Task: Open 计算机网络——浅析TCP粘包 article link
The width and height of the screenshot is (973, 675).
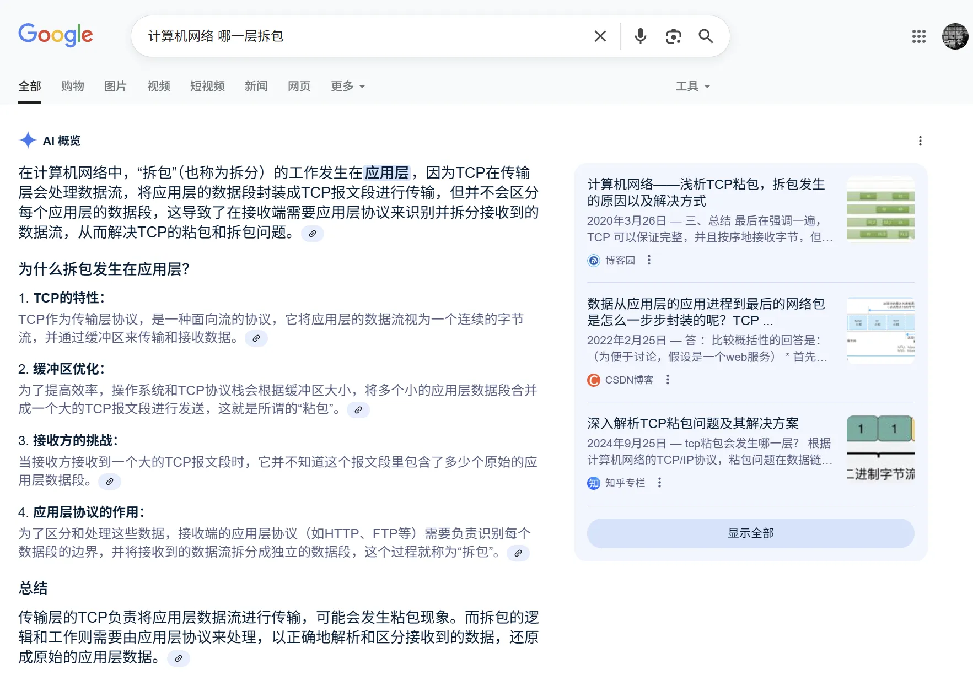Action: (x=706, y=192)
